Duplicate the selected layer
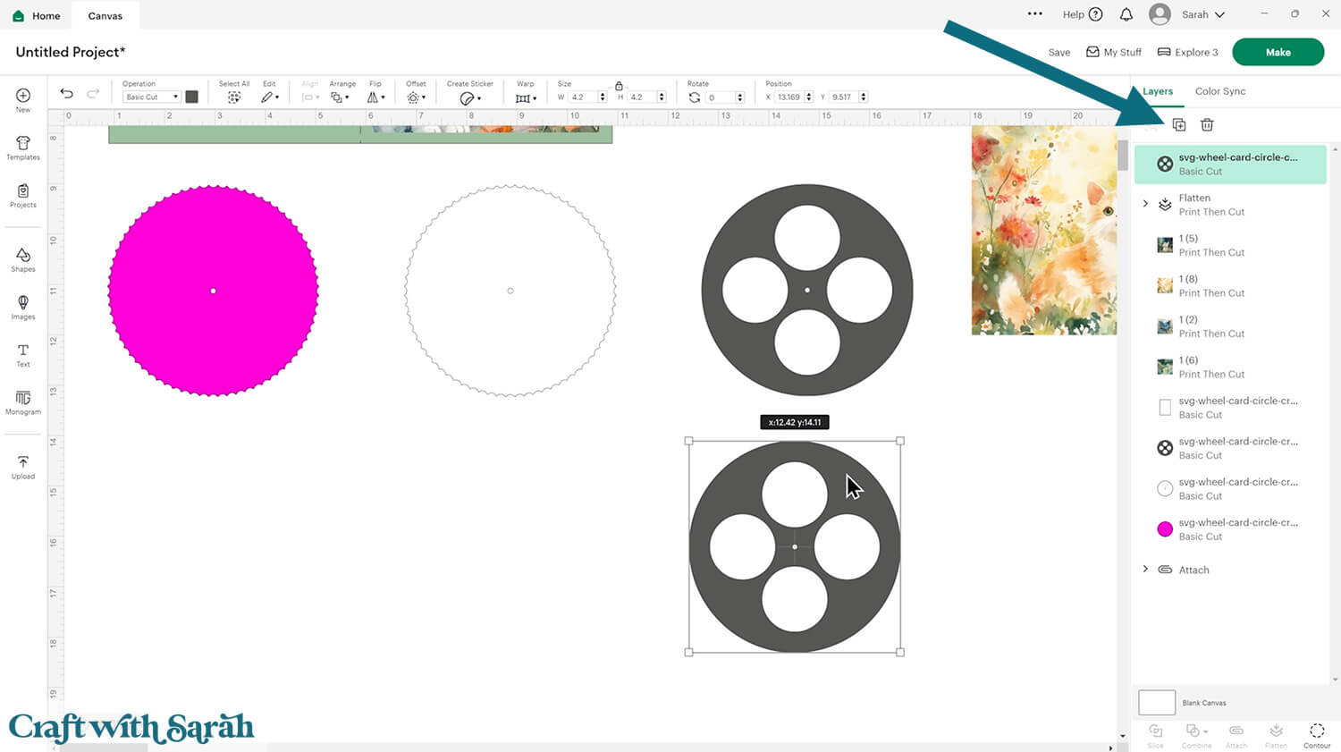The width and height of the screenshot is (1341, 752). click(1179, 125)
